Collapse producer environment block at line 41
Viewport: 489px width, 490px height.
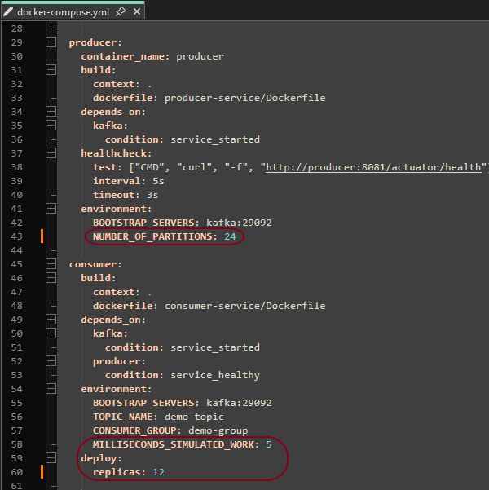[x=51, y=209]
